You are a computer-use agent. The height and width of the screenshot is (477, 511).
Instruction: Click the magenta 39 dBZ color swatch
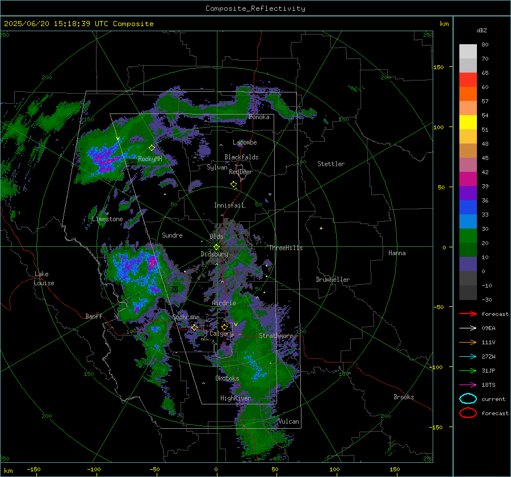click(x=468, y=179)
